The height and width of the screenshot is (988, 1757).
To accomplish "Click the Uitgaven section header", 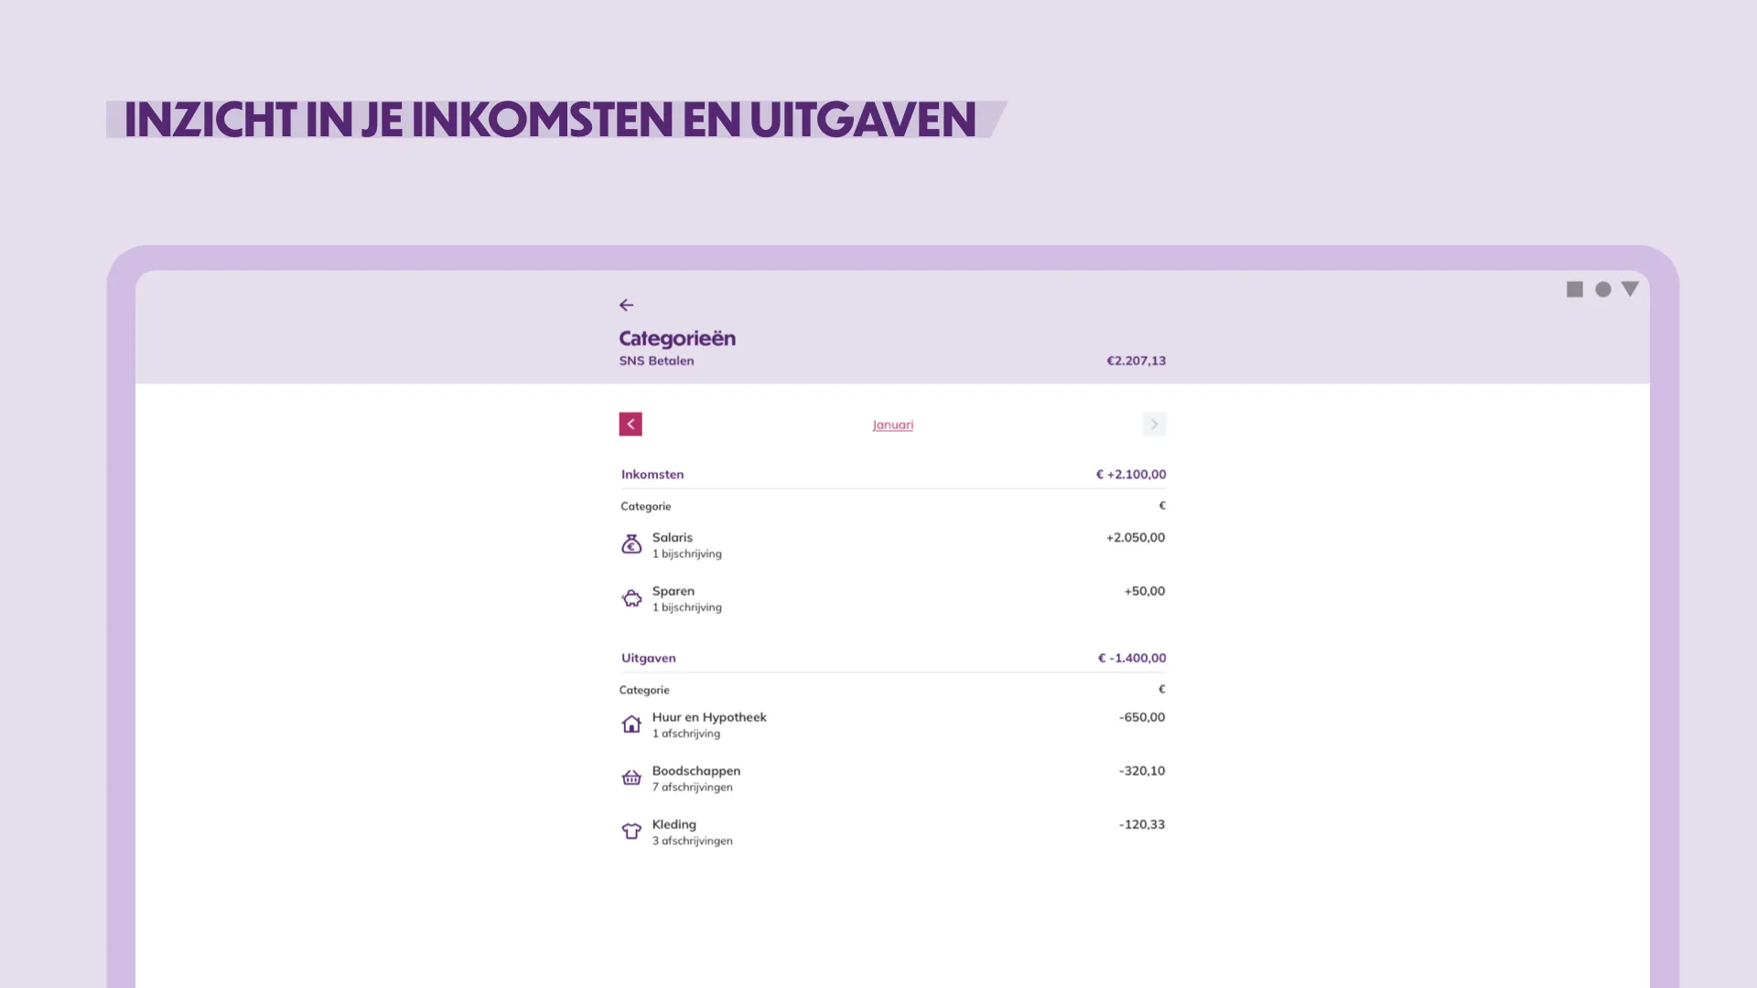I will (x=649, y=658).
